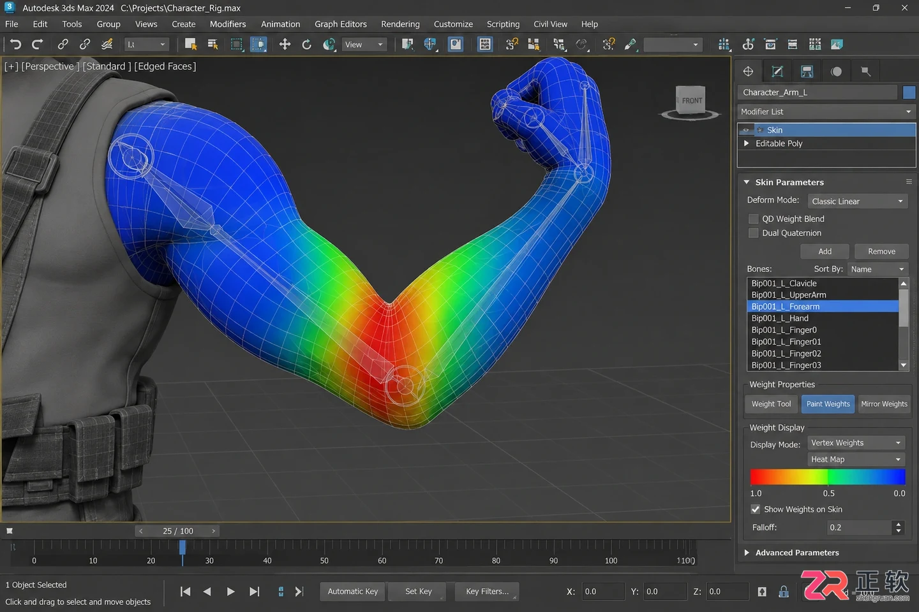Click the object color swatch beside name
Screen dimensions: 919x612
coord(909,92)
